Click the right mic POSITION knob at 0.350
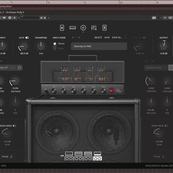The image size is (173, 173). pyautogui.click(x=151, y=81)
